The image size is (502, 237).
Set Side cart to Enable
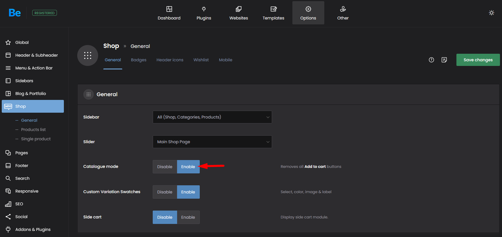pyautogui.click(x=188, y=217)
